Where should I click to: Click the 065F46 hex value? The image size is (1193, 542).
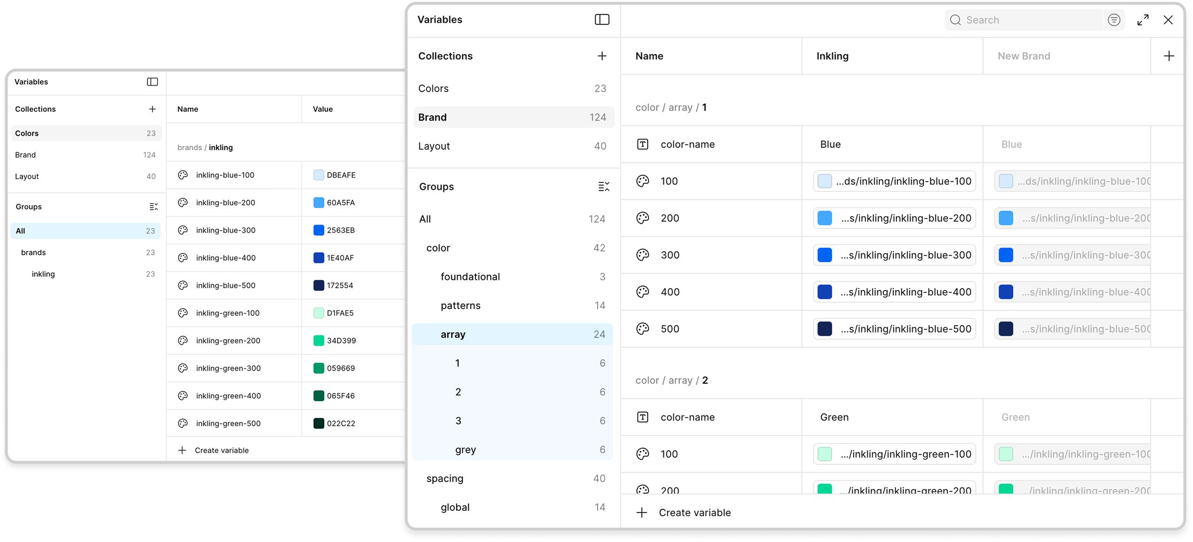click(x=341, y=396)
